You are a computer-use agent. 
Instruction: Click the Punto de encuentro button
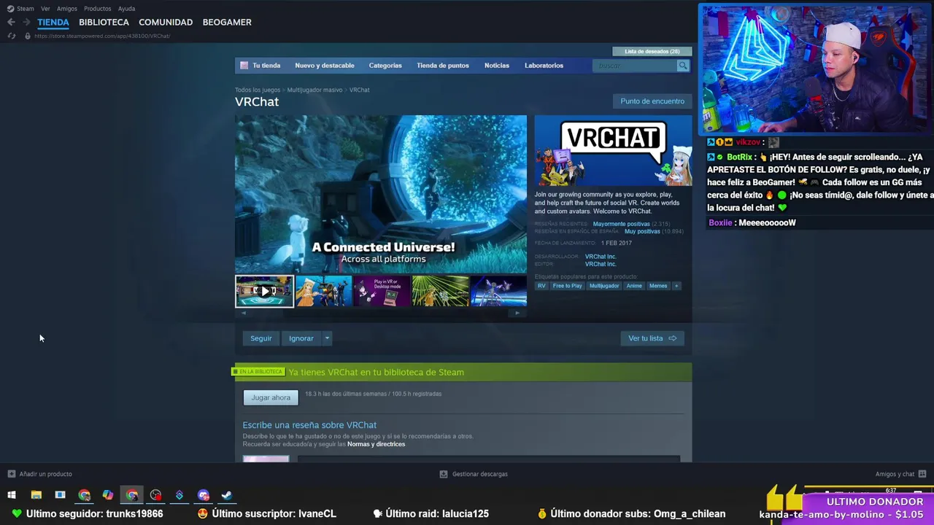[652, 101]
